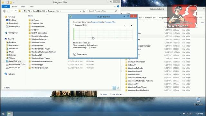The image size is (206, 116).
Task: Open Recent places in the navigation pane
Action: [x=14, y=26]
